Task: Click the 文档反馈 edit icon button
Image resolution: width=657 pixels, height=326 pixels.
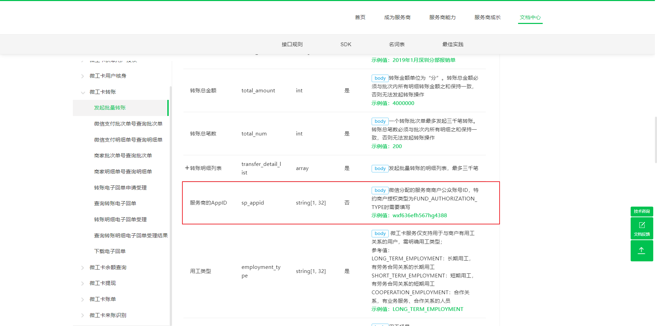Action: click(x=642, y=228)
